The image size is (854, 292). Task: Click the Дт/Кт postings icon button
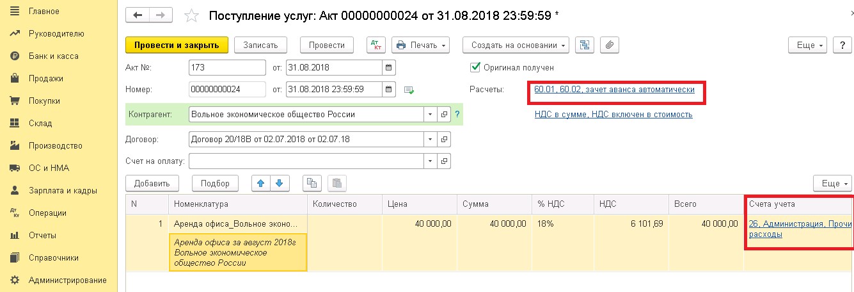click(376, 45)
